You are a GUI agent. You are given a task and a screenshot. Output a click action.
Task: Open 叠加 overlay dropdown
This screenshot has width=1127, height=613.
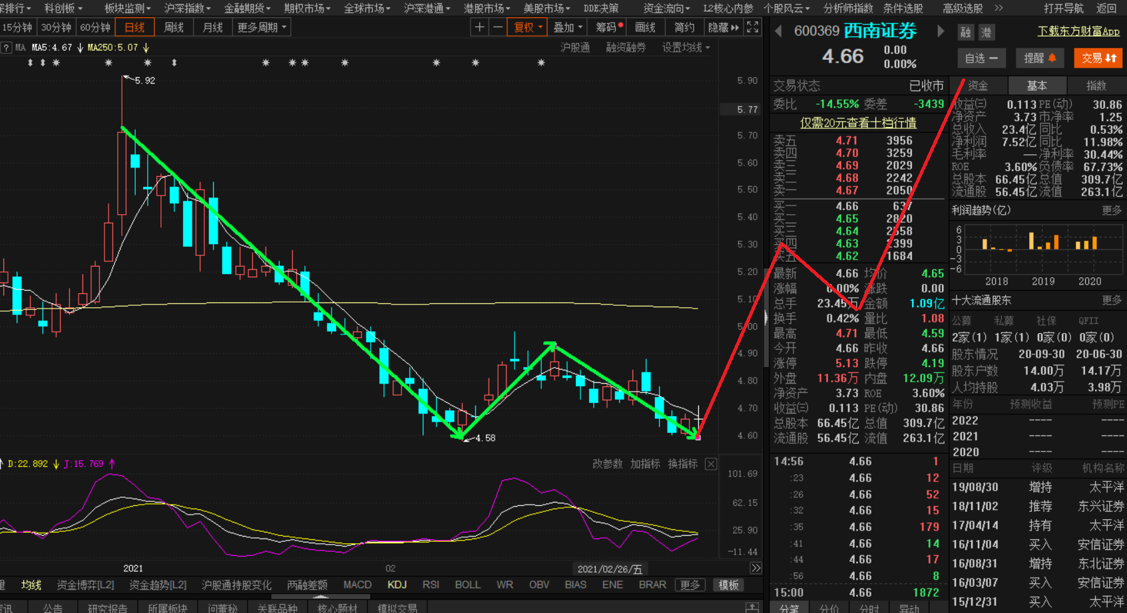tap(568, 27)
